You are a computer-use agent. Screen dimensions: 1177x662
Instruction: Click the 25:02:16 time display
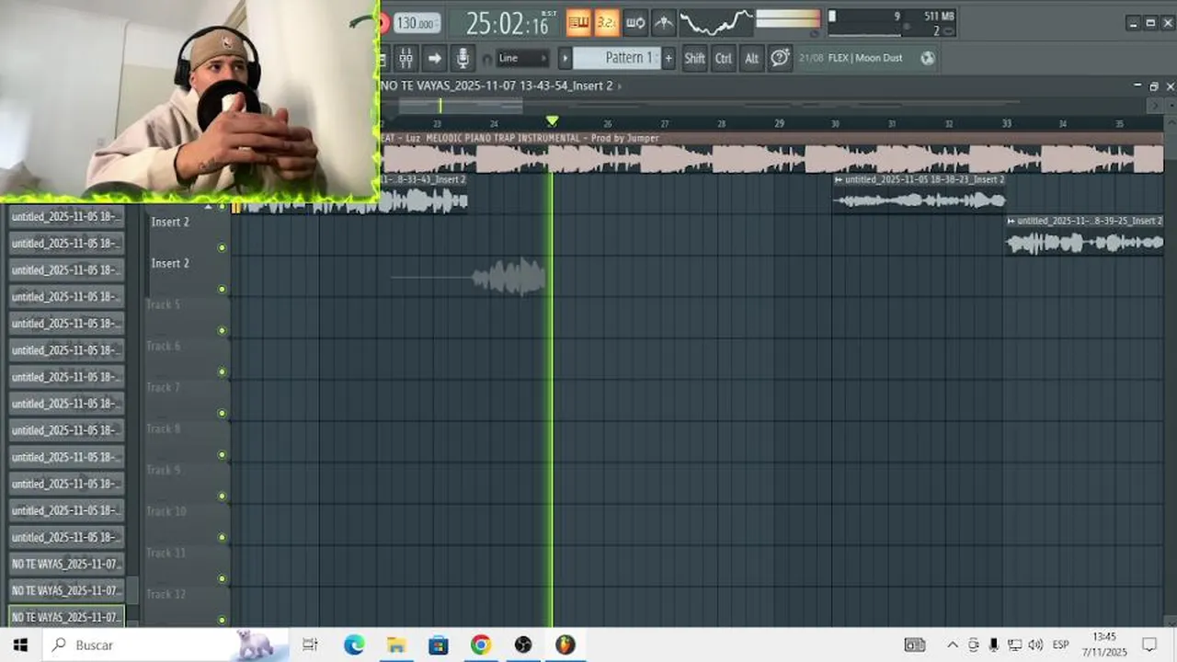508,23
